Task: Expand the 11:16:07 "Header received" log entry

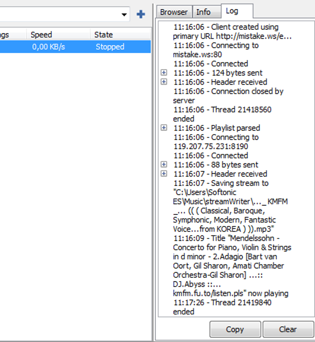Action: point(164,174)
